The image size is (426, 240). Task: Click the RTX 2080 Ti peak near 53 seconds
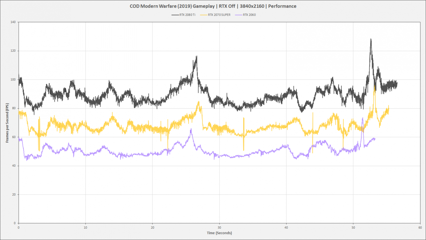[371, 40]
